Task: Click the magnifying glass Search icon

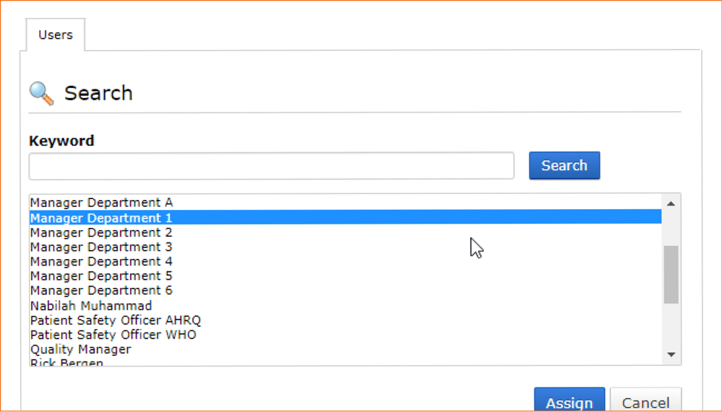Action: (41, 94)
